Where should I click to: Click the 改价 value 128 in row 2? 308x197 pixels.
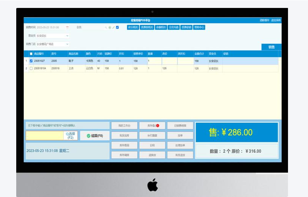(x=165, y=68)
